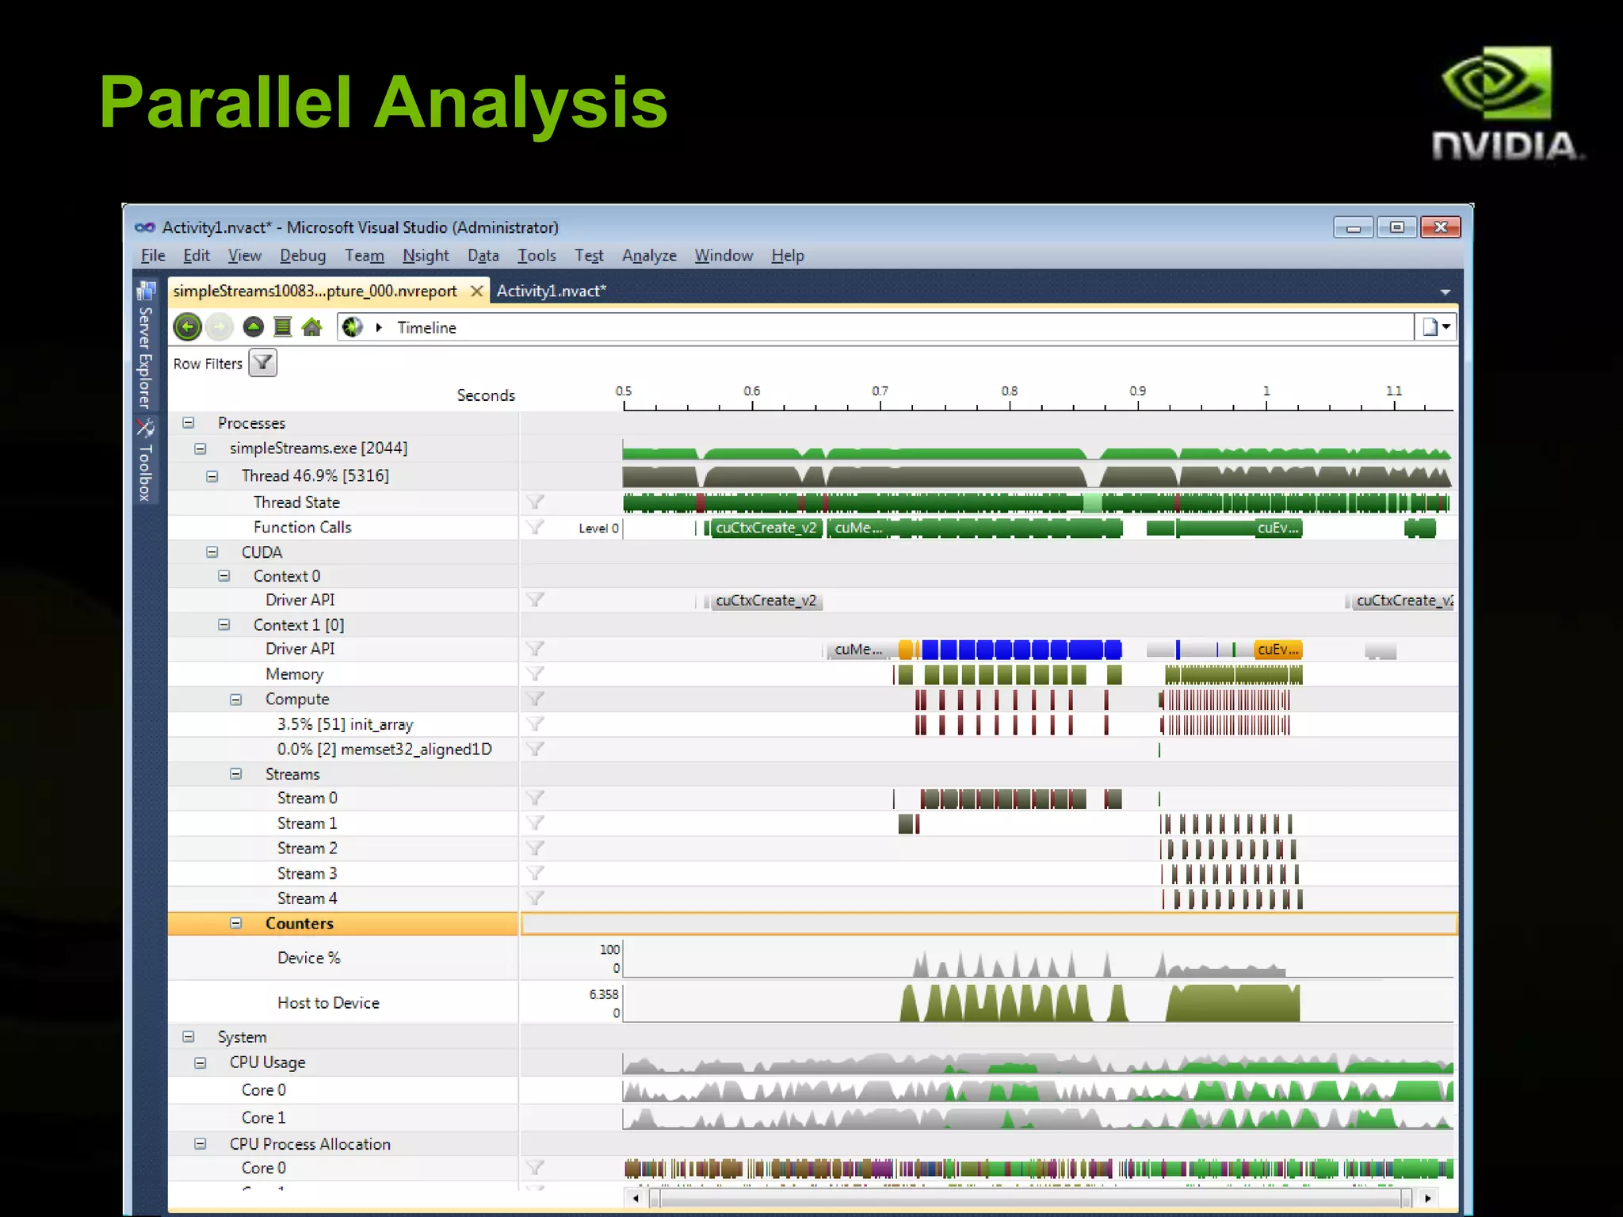Toggle filter on Stream 3 row

(x=536, y=873)
